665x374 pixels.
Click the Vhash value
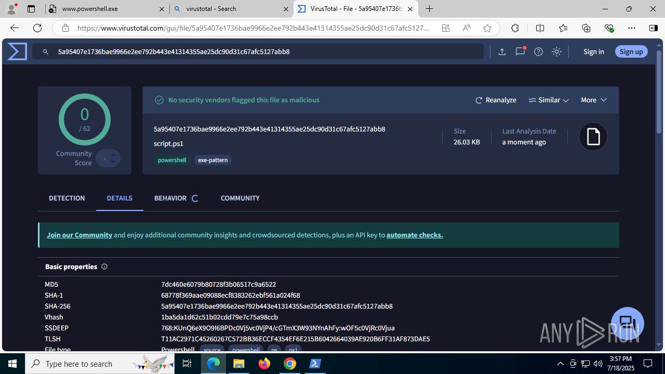click(219, 317)
